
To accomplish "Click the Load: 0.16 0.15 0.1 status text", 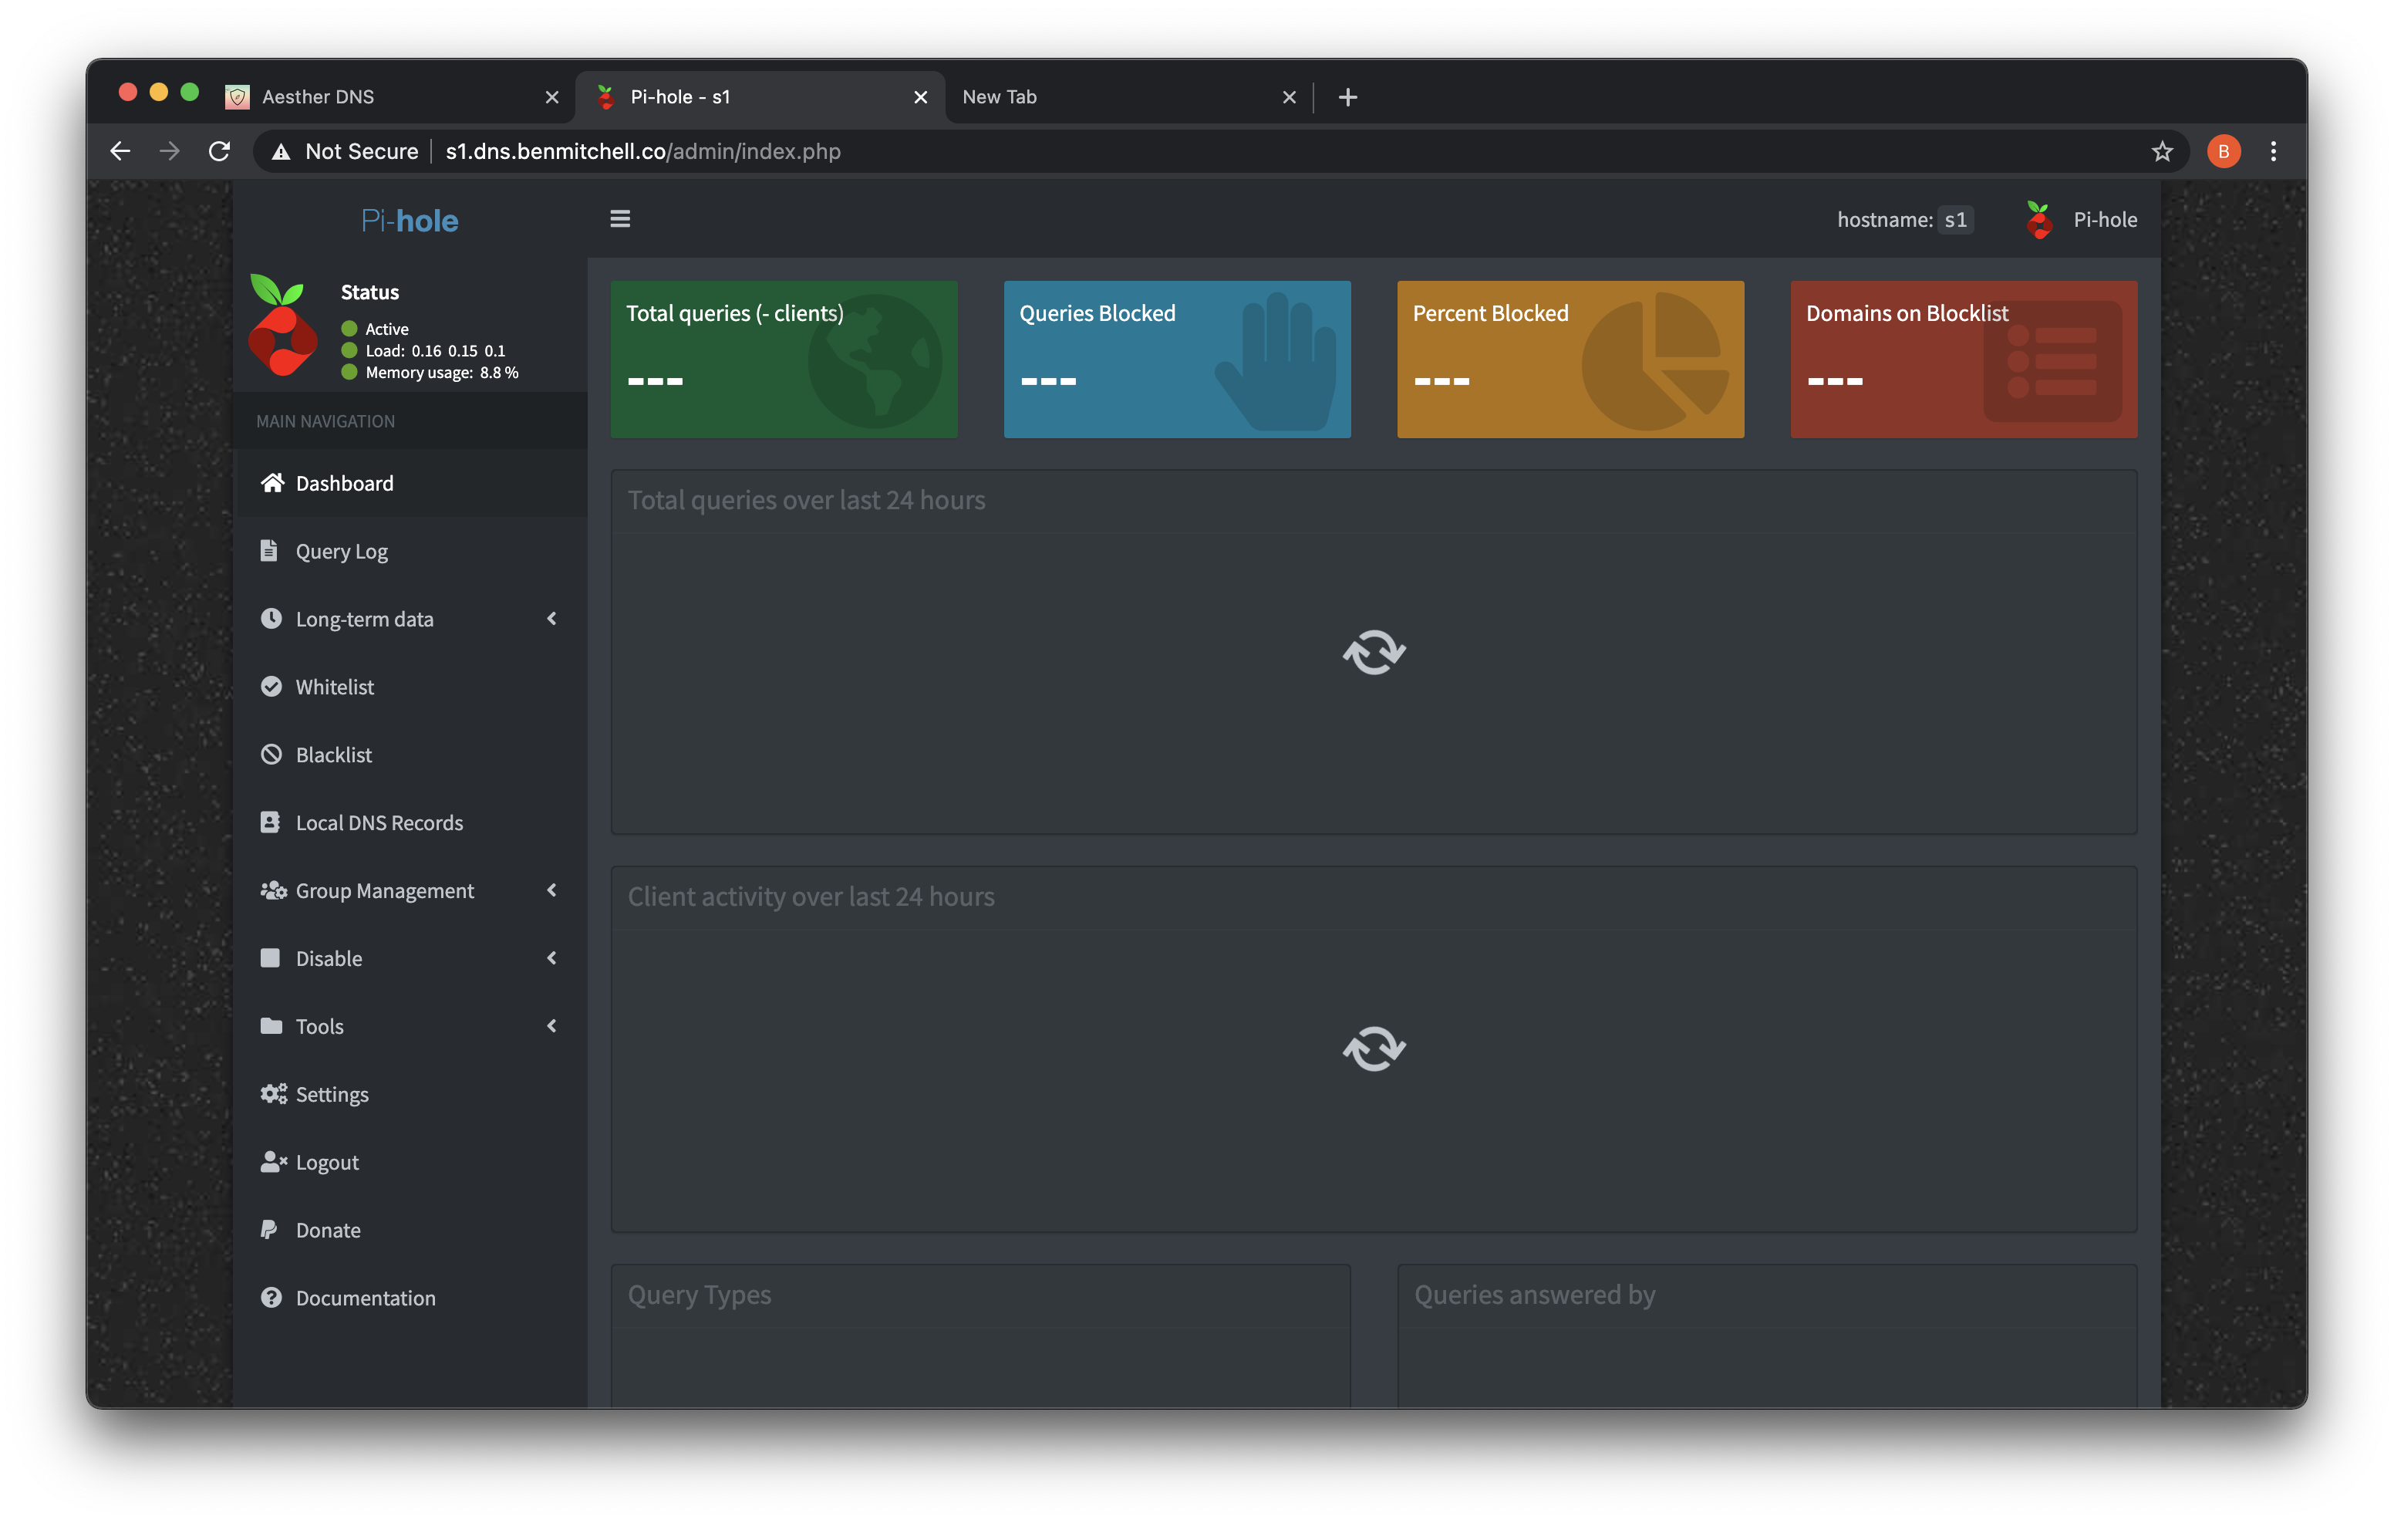I will 436,350.
